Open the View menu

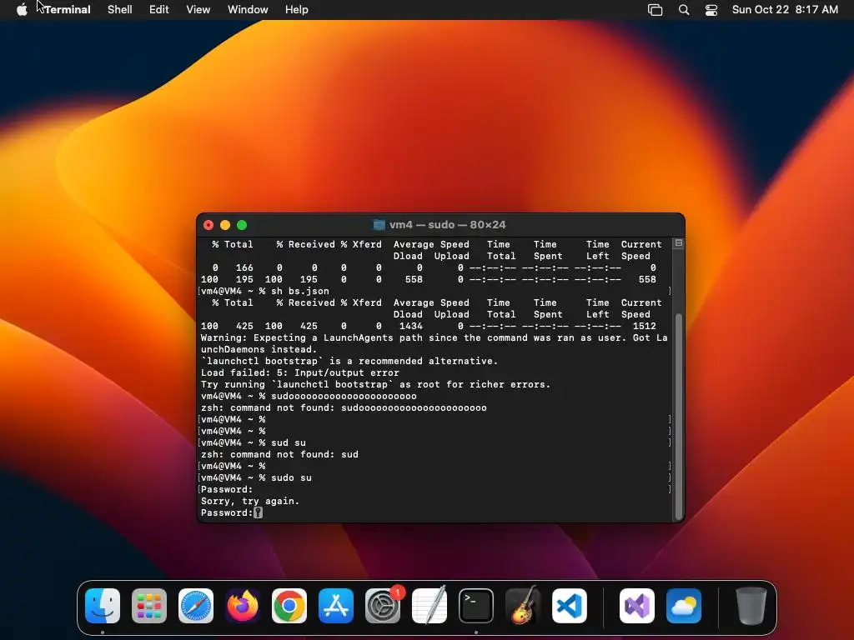pyautogui.click(x=198, y=10)
